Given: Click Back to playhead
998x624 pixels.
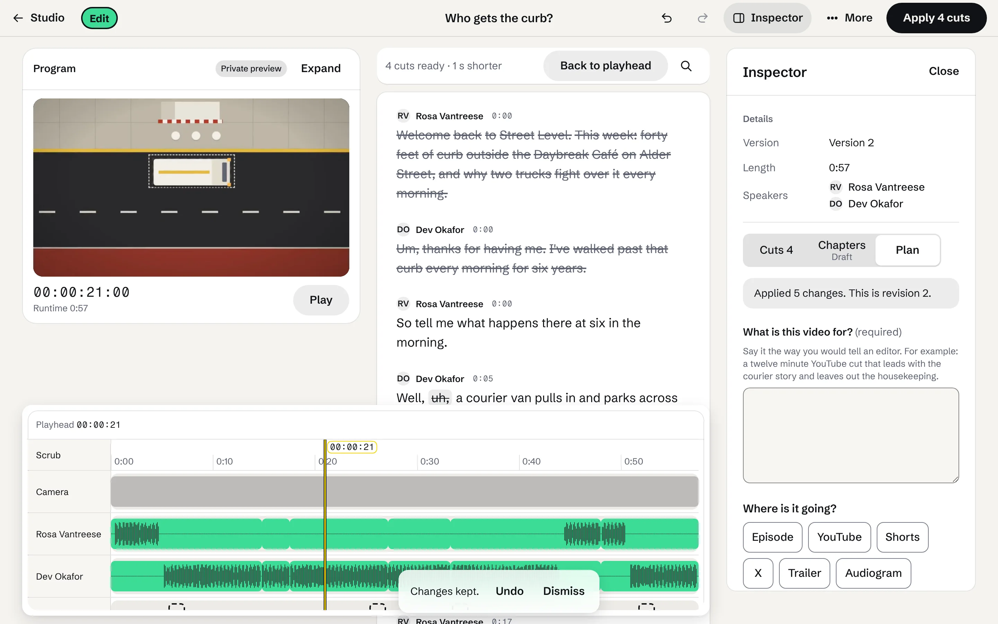Looking at the screenshot, I should (x=605, y=66).
